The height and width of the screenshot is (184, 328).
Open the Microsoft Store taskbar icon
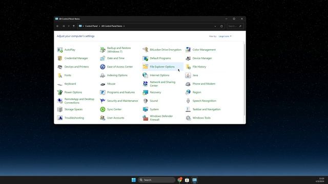[187, 180]
